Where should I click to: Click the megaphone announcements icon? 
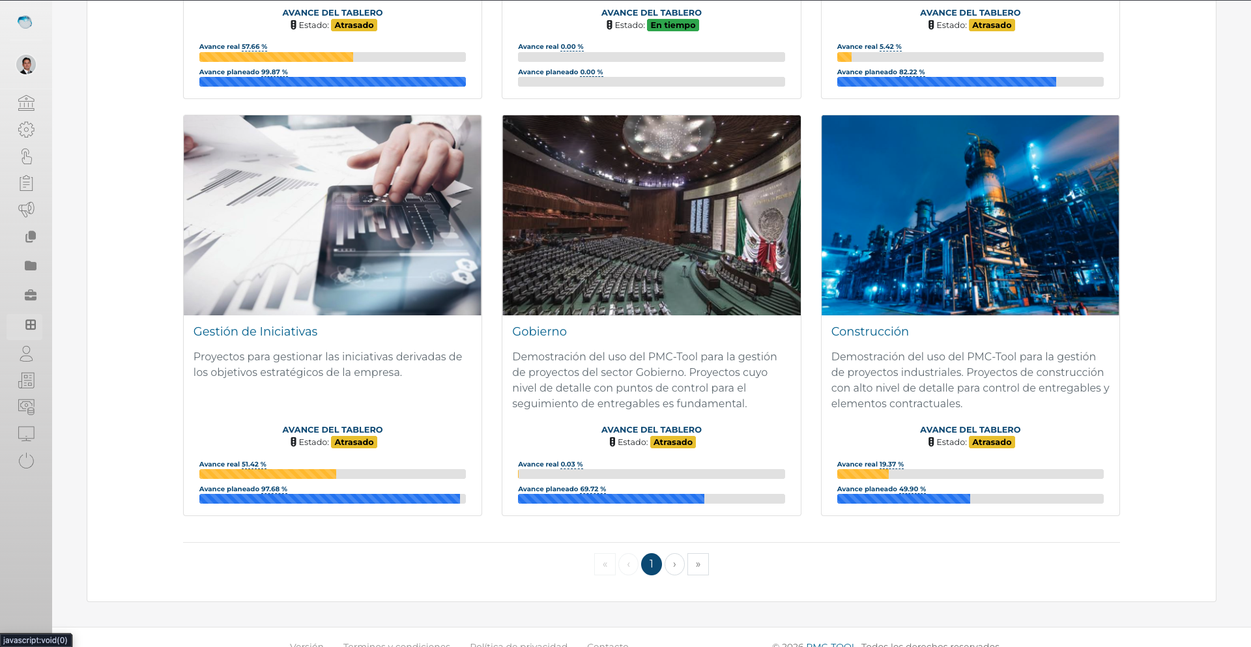click(x=26, y=210)
